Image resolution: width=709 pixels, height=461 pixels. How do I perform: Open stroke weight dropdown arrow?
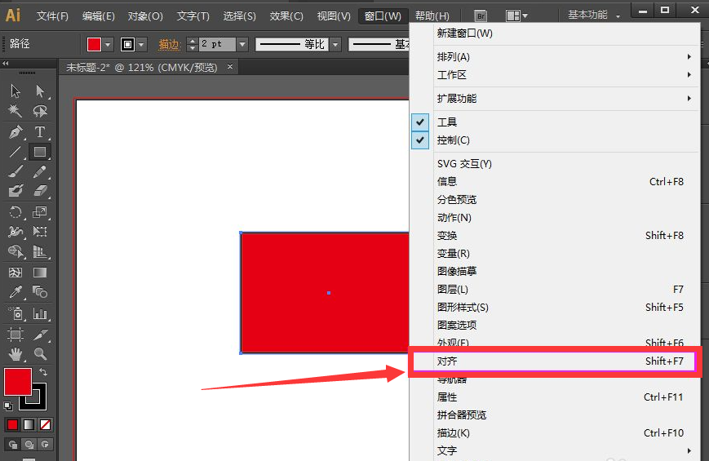243,44
